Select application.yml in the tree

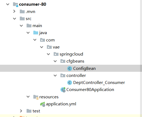61,104
